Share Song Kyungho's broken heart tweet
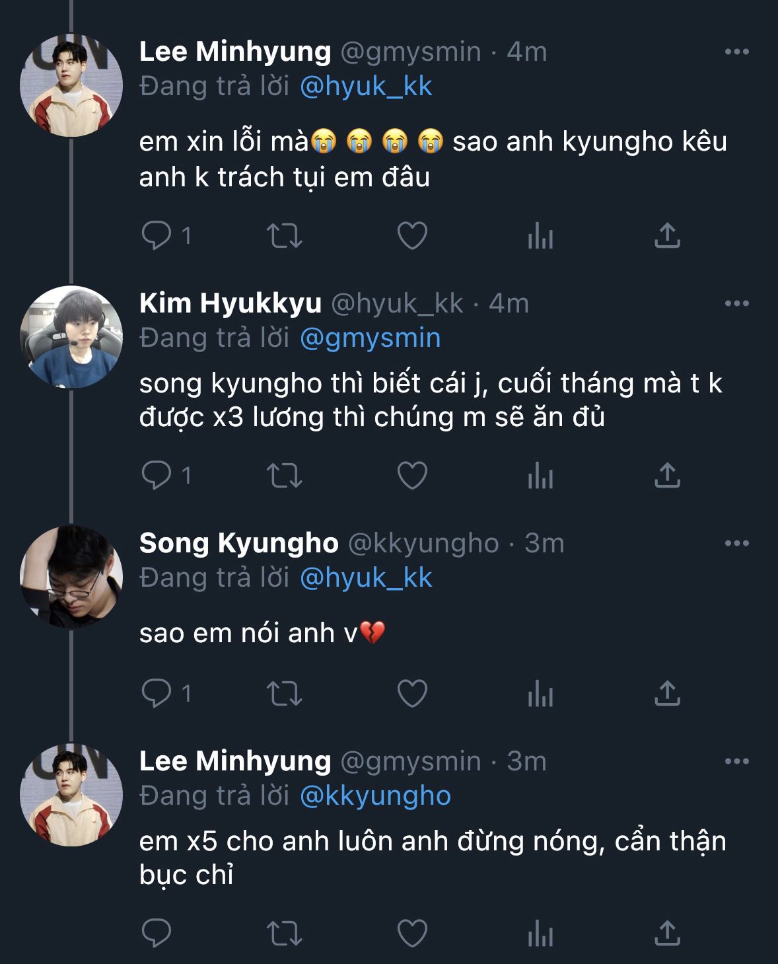Screen dimensions: 778x964 pos(667,693)
